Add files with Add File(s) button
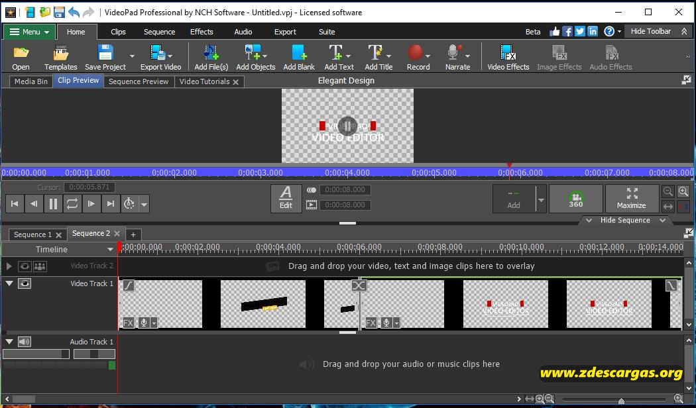Screen dimensions: 696x408 [211, 58]
